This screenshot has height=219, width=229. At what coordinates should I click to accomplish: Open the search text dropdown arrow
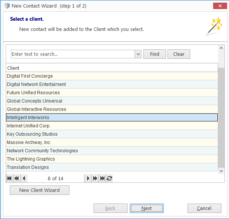(x=138, y=54)
